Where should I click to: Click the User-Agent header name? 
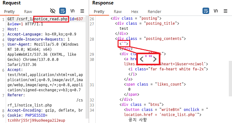[x=18, y=44]
